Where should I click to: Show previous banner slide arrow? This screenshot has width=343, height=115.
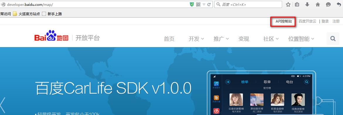point(3,105)
